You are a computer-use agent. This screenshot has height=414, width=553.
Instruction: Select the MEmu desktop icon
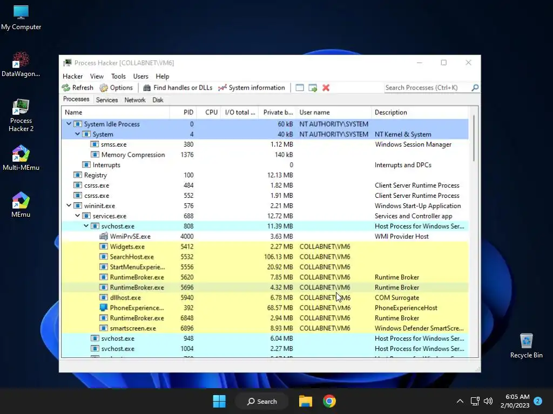[21, 204]
